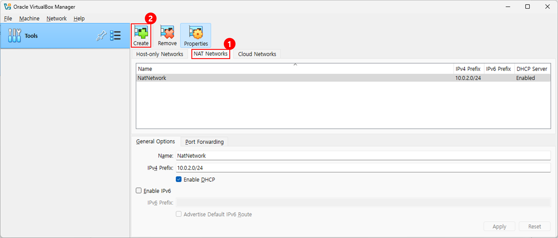558x238 pixels.
Task: Click the Create network toolbar icon
Action: point(141,36)
